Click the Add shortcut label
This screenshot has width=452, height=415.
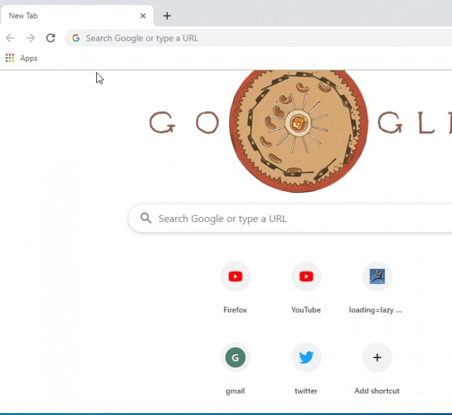(376, 390)
